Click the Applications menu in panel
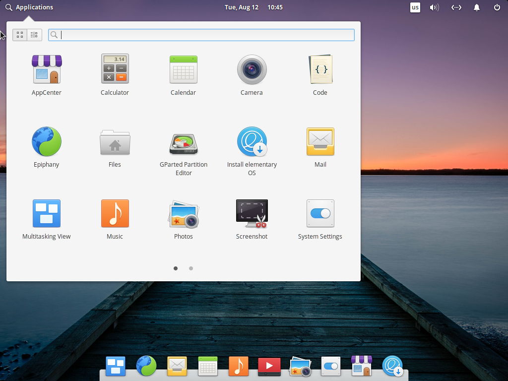The width and height of the screenshot is (508, 381). pyautogui.click(x=29, y=7)
